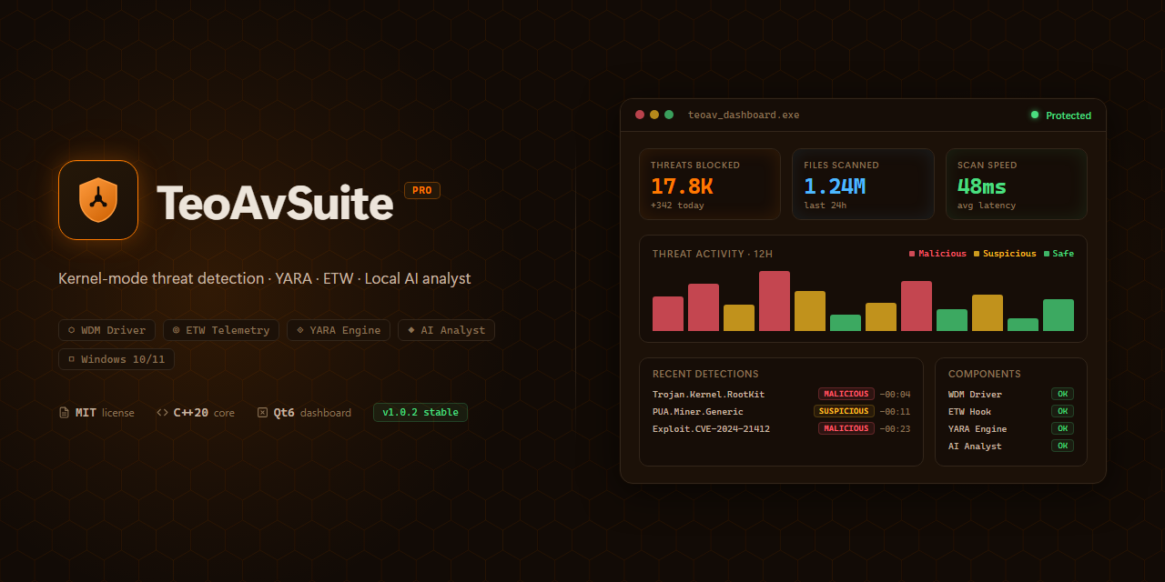Click the C++20 code brackets icon

162,413
